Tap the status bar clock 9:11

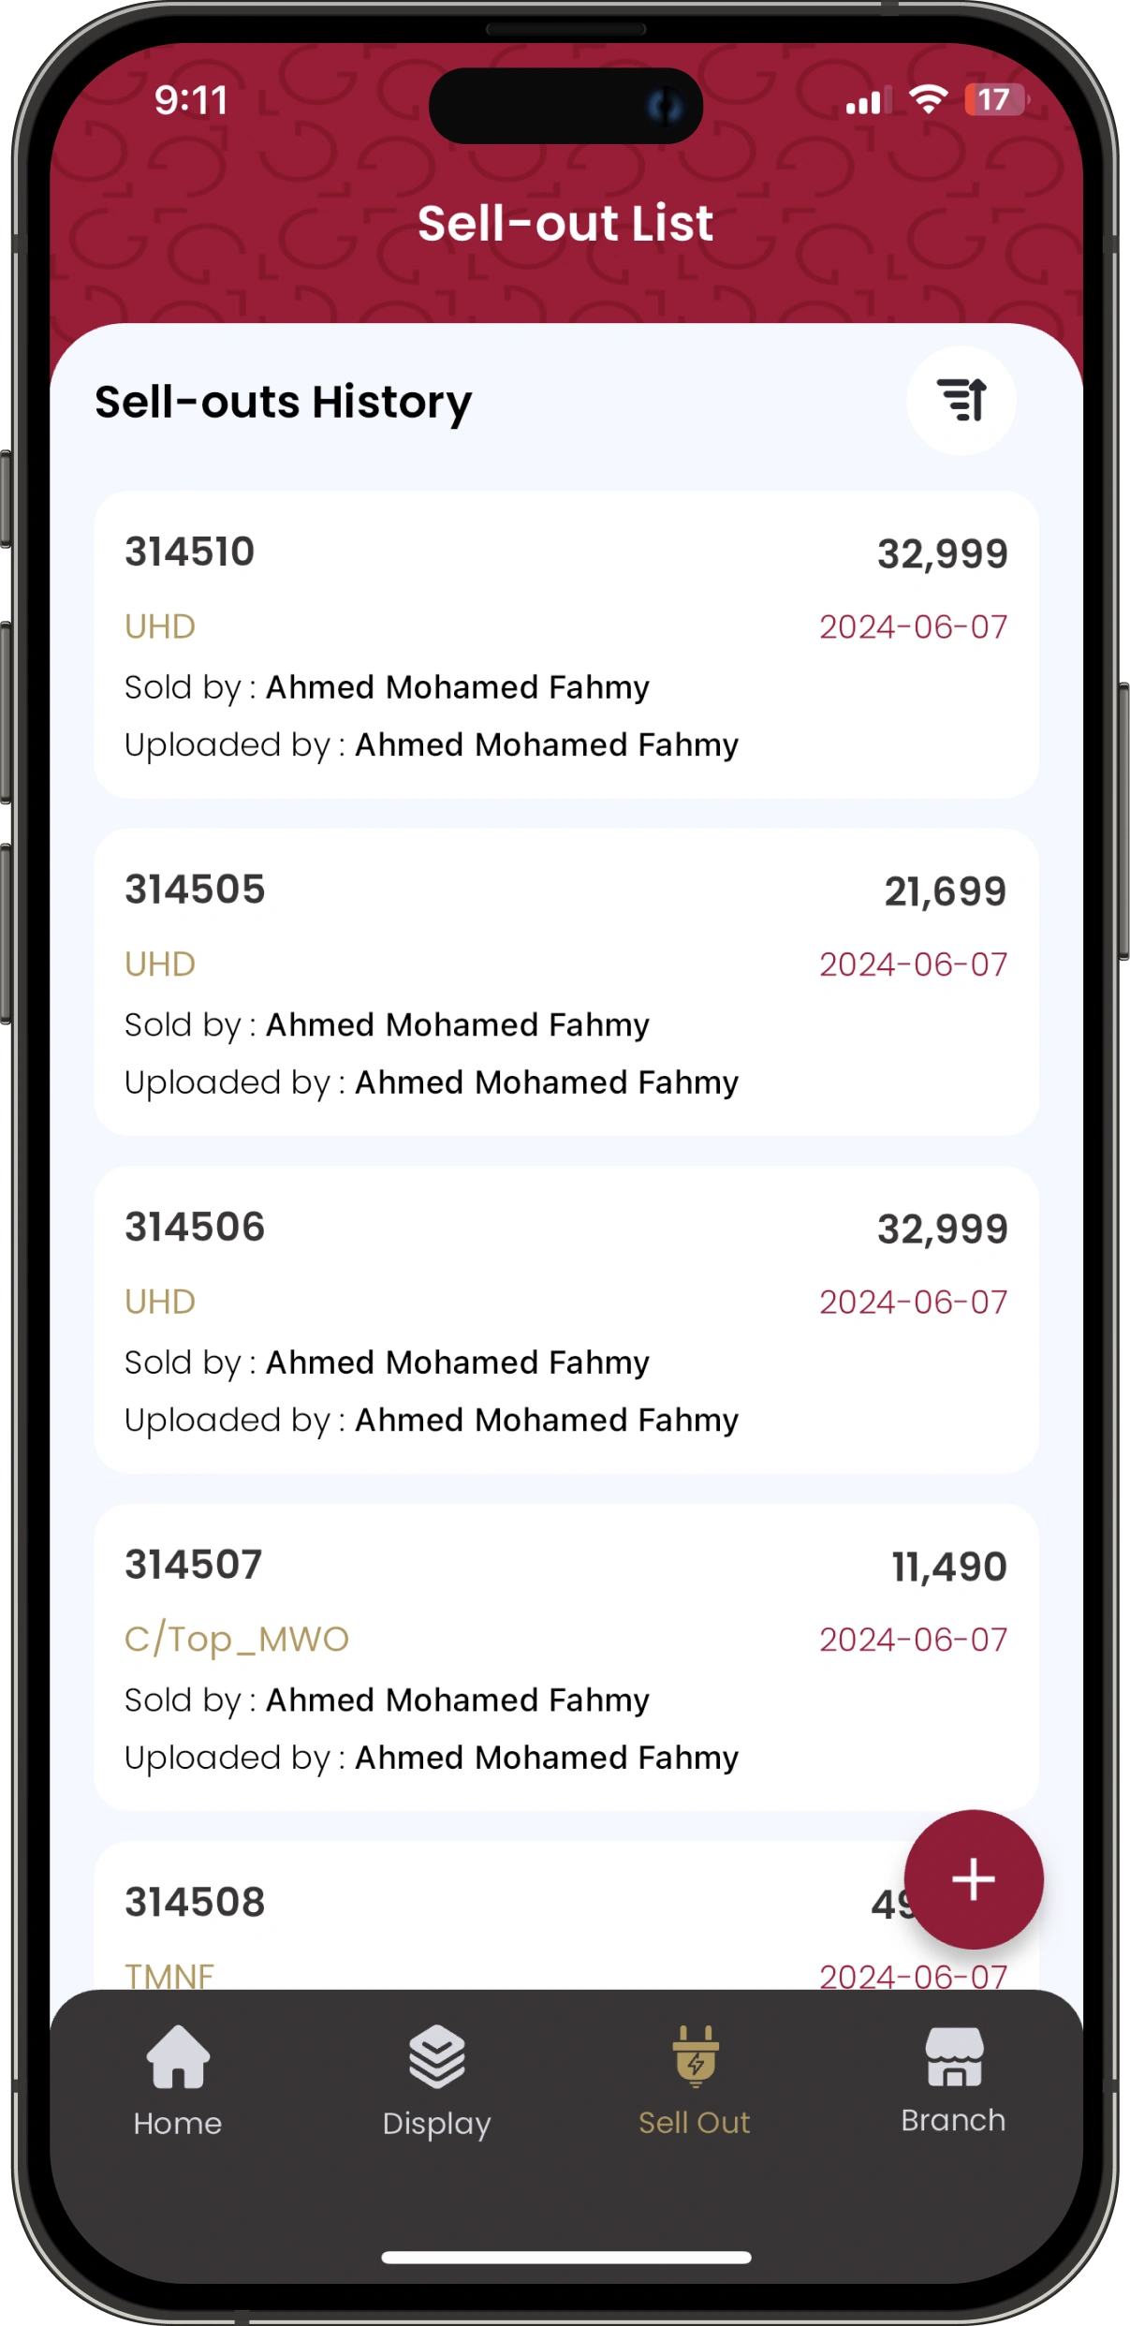click(191, 100)
